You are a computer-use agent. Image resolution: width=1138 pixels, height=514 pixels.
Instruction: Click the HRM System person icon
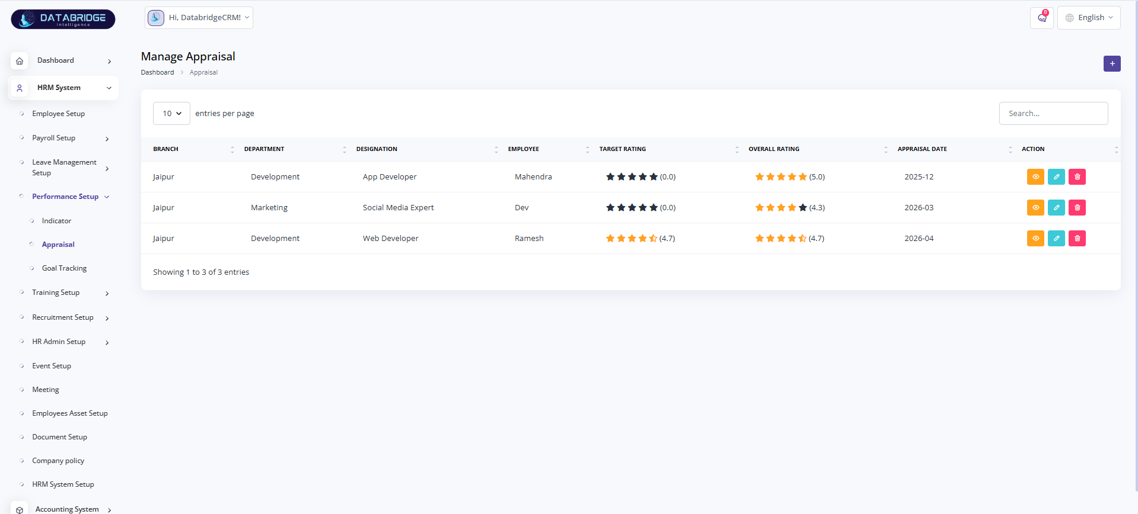click(x=20, y=88)
